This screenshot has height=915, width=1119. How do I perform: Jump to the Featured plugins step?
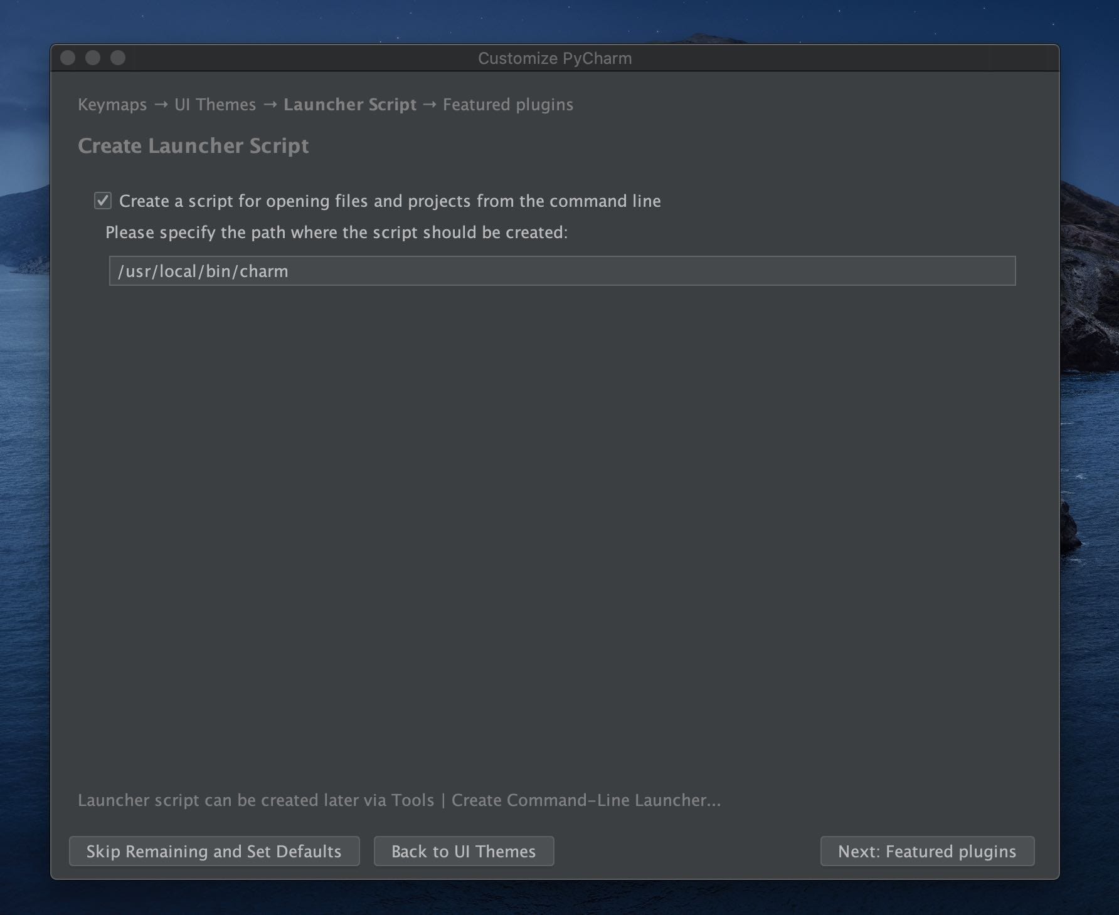coord(507,105)
